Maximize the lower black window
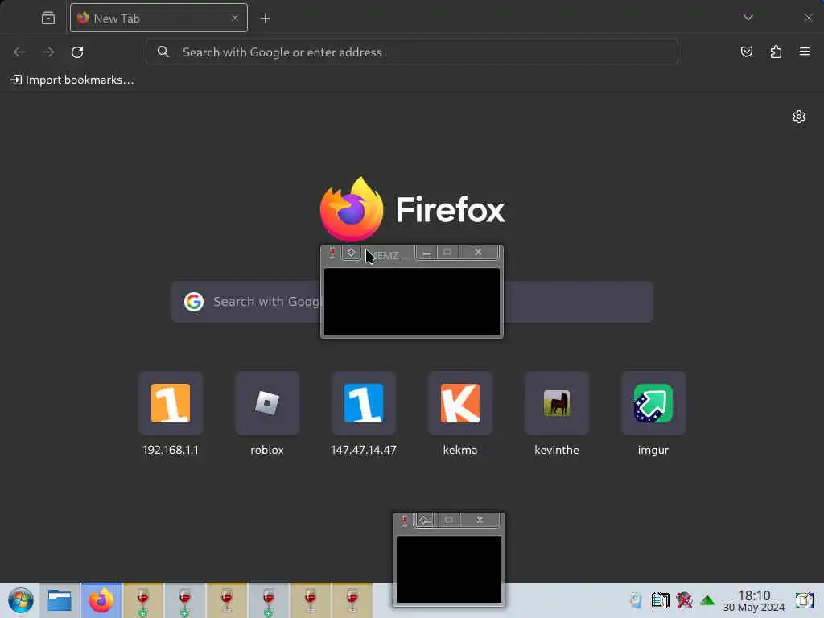This screenshot has height=618, width=824. [x=449, y=521]
